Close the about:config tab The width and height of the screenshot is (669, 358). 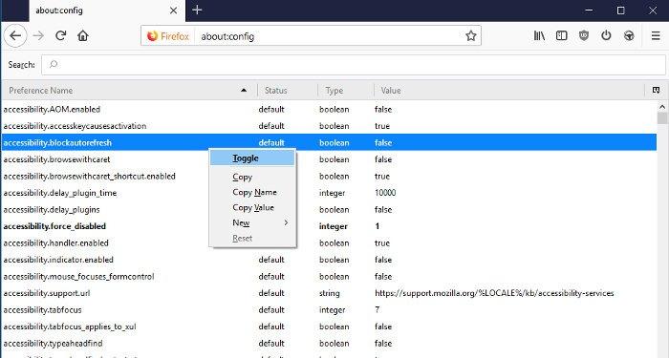click(x=173, y=11)
